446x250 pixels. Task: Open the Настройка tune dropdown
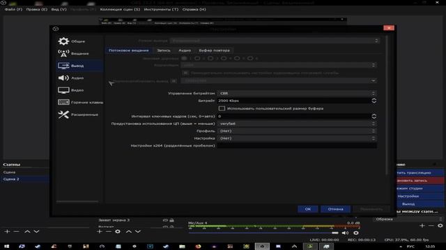point(297,138)
